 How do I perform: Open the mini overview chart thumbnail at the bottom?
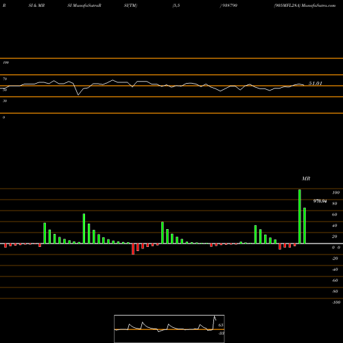pos(169,329)
